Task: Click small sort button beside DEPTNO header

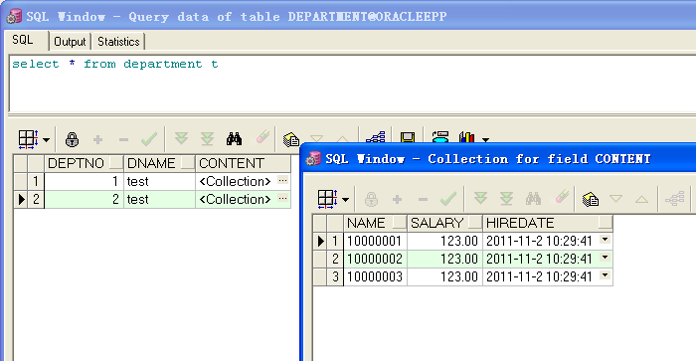Action: point(116,163)
